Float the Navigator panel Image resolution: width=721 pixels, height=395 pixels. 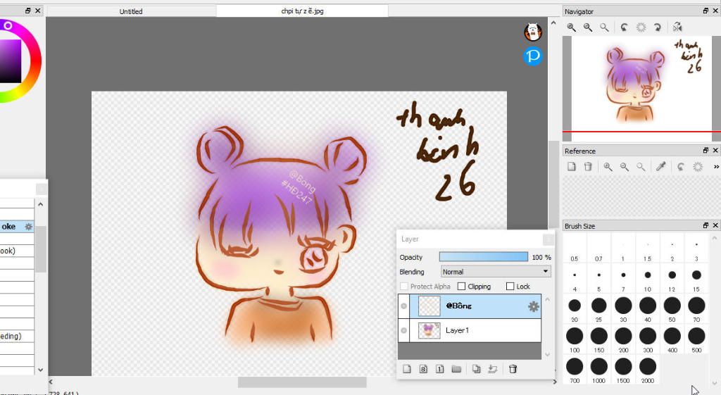706,11
